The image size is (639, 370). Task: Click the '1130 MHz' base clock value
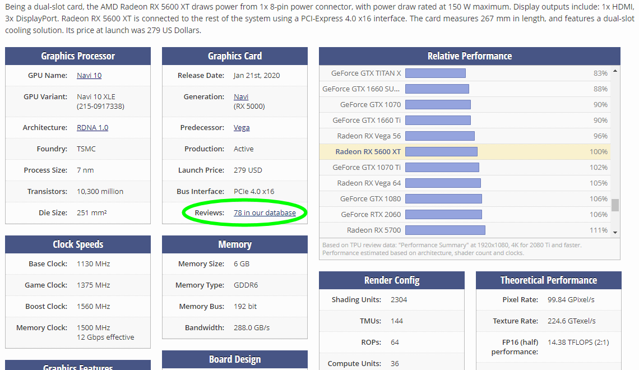tap(93, 263)
